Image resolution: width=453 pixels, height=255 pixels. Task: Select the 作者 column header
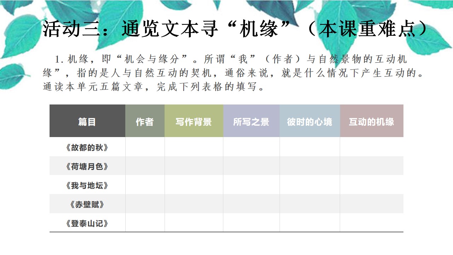(x=145, y=121)
